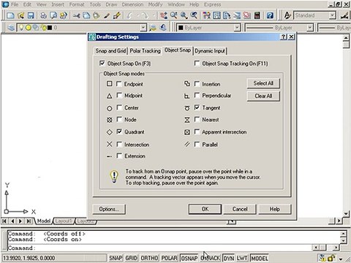The width and height of the screenshot is (351, 263).
Task: Check the Midpoint snap mode
Action: [119, 95]
